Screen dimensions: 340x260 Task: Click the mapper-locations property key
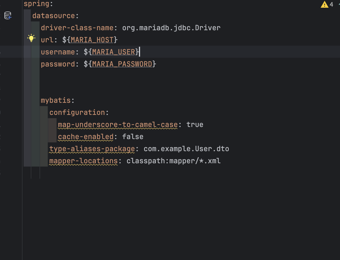[83, 161]
